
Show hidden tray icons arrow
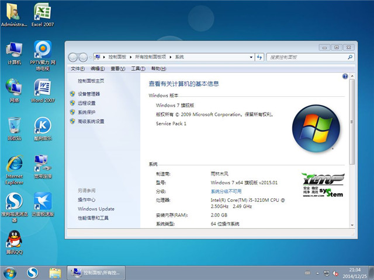click(317, 274)
